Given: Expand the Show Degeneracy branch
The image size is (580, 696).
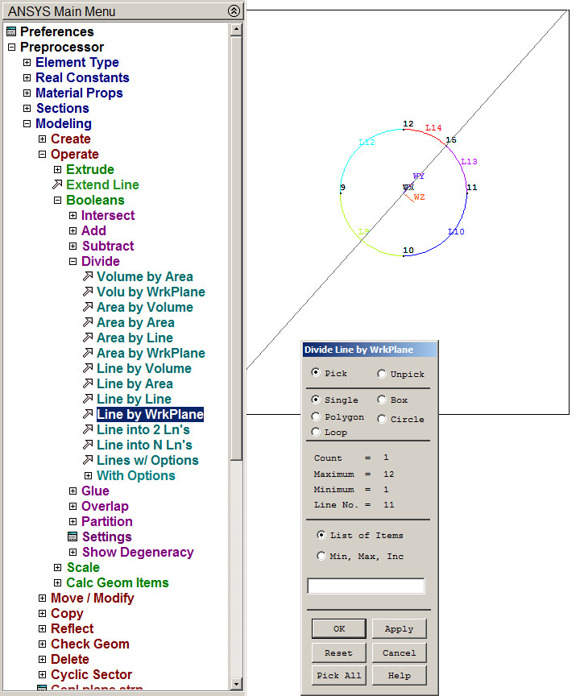Looking at the screenshot, I should point(72,552).
